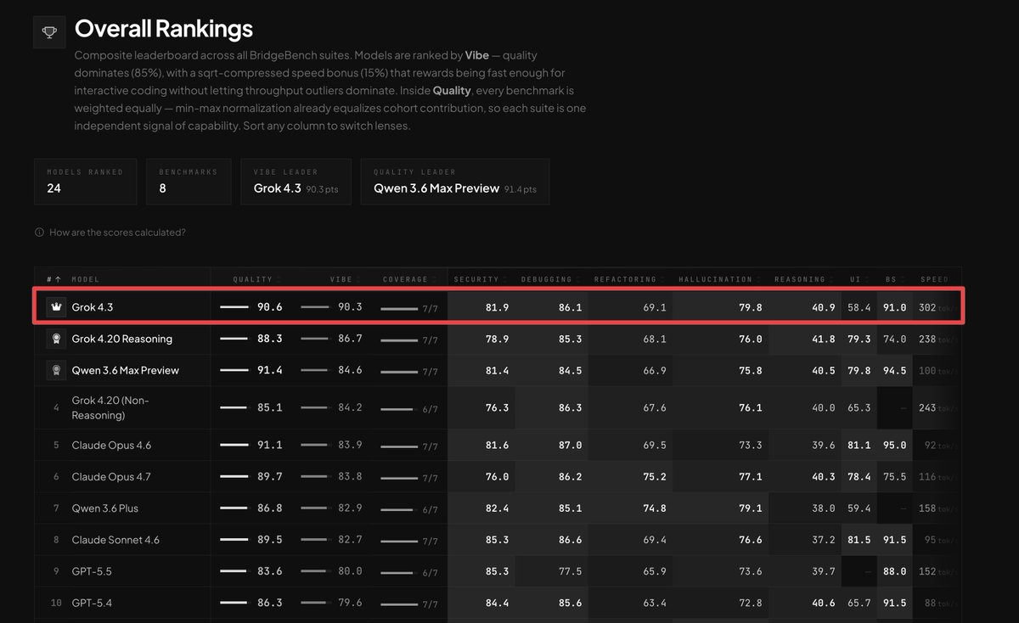Open the Claude Opus 4.7 model name
Viewport: 1019px width, 623px height.
click(x=111, y=476)
